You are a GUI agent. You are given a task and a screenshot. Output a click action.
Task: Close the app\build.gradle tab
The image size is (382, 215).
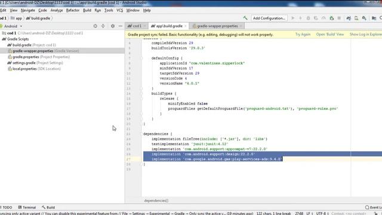click(x=186, y=26)
